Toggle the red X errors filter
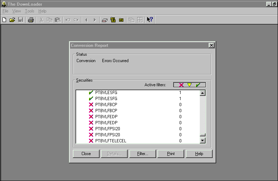This screenshot has height=181, width=278. tap(181, 85)
